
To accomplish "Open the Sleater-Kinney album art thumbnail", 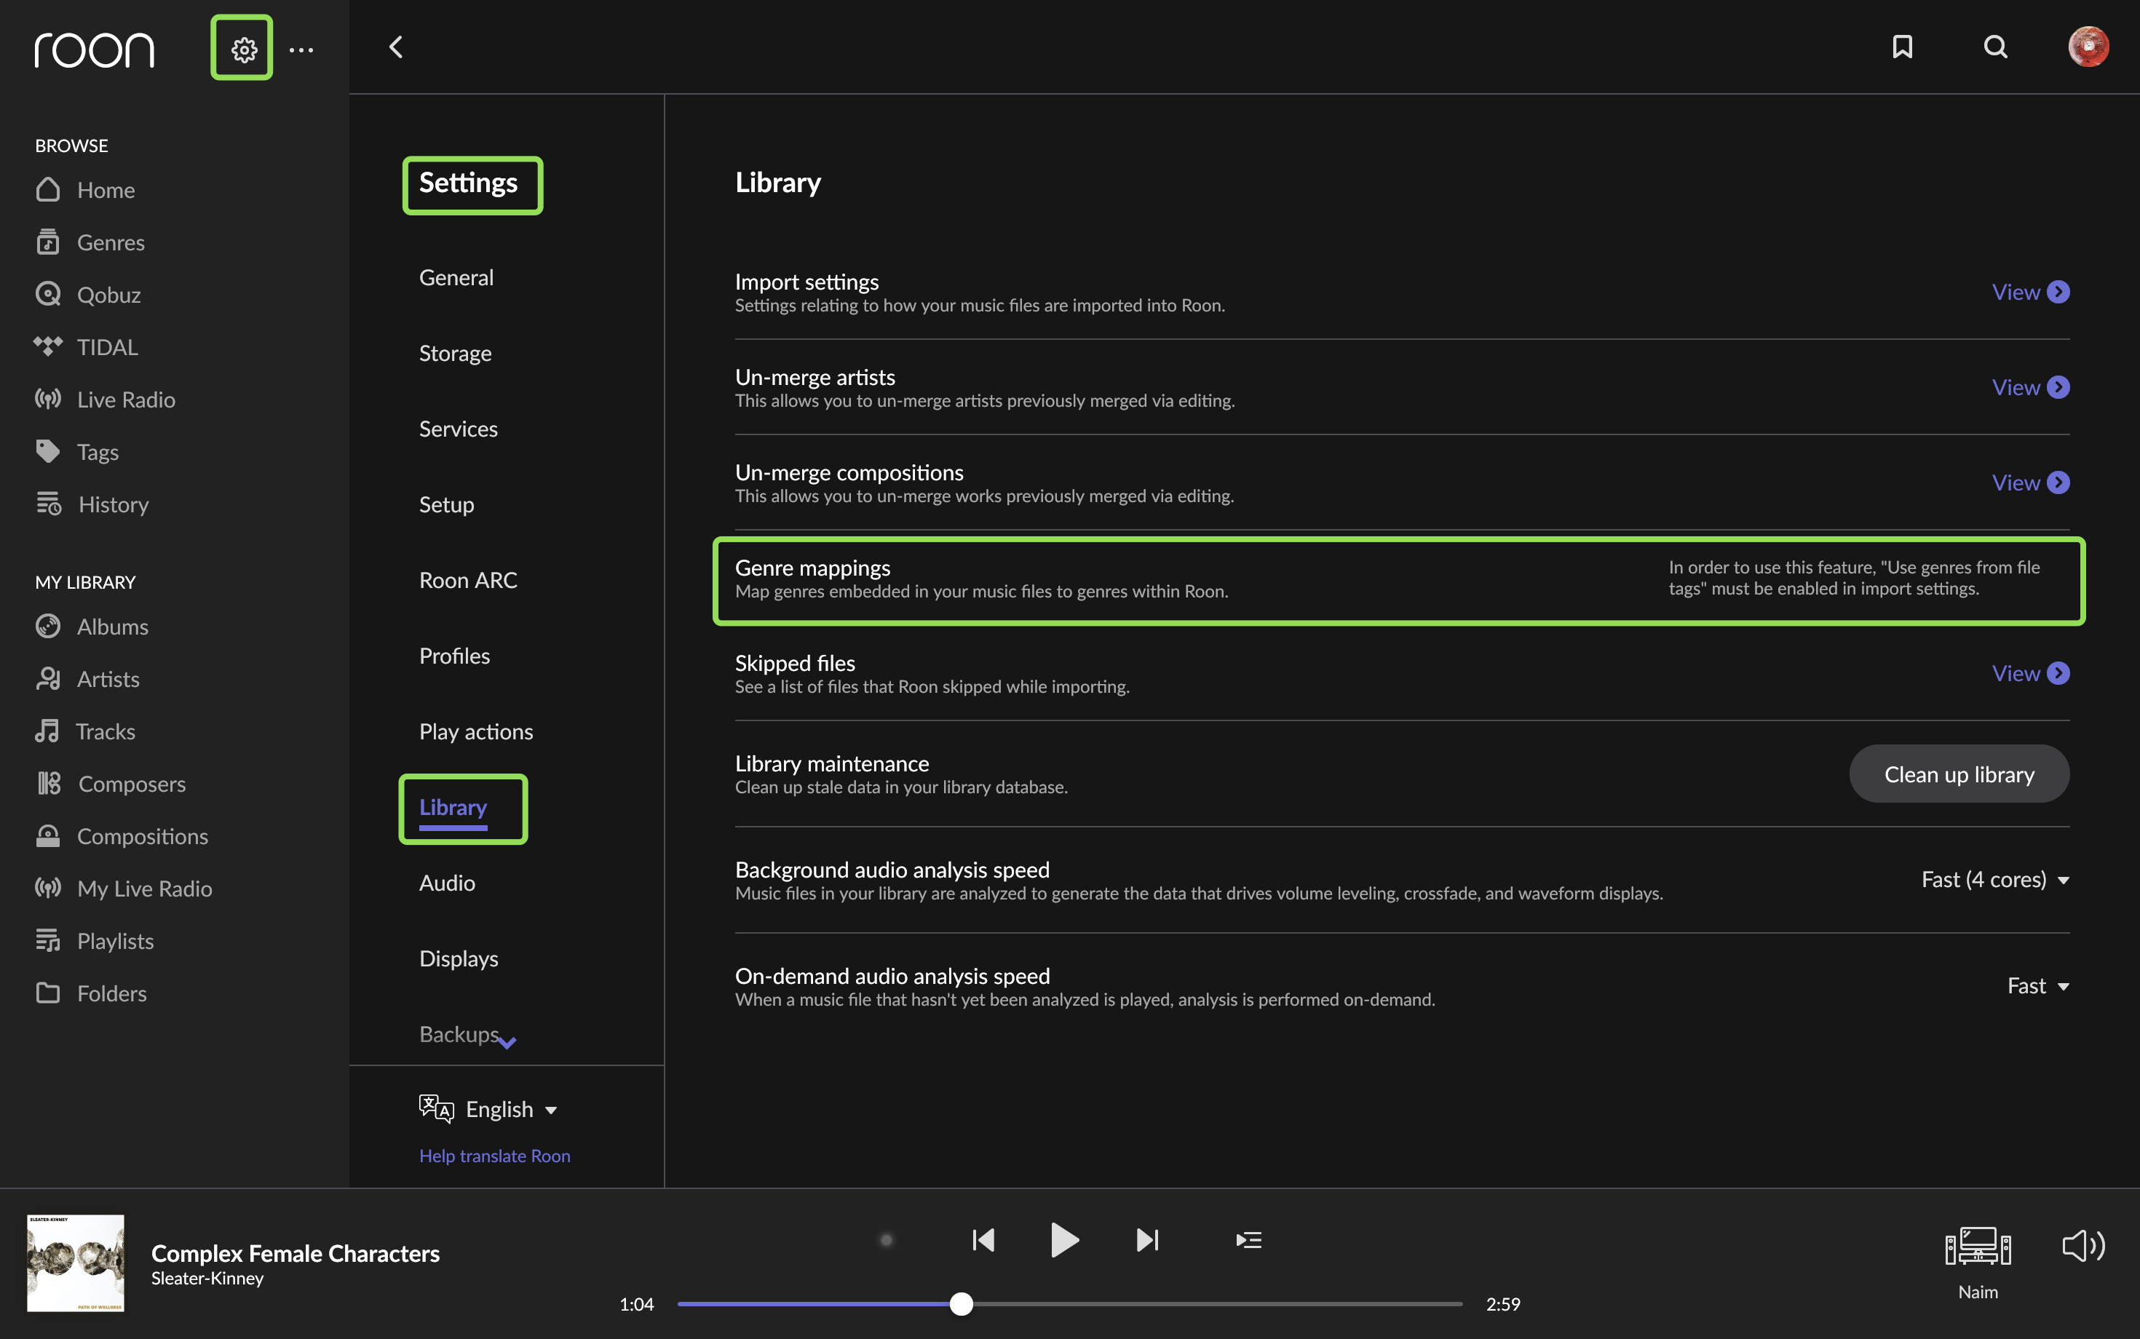I will (x=75, y=1263).
